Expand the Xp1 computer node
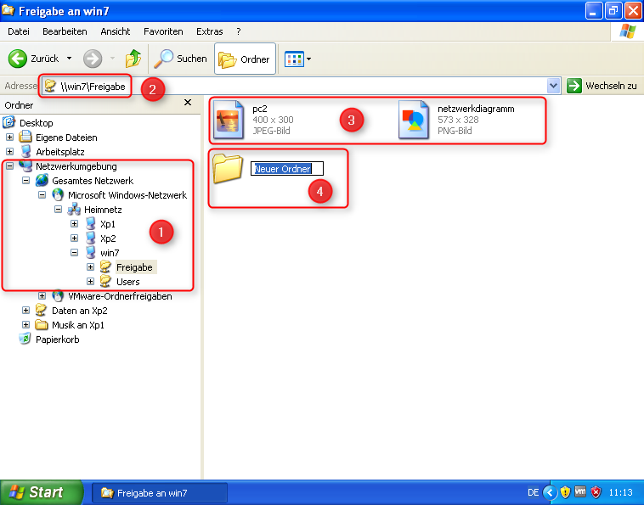644x505 pixels. (74, 223)
